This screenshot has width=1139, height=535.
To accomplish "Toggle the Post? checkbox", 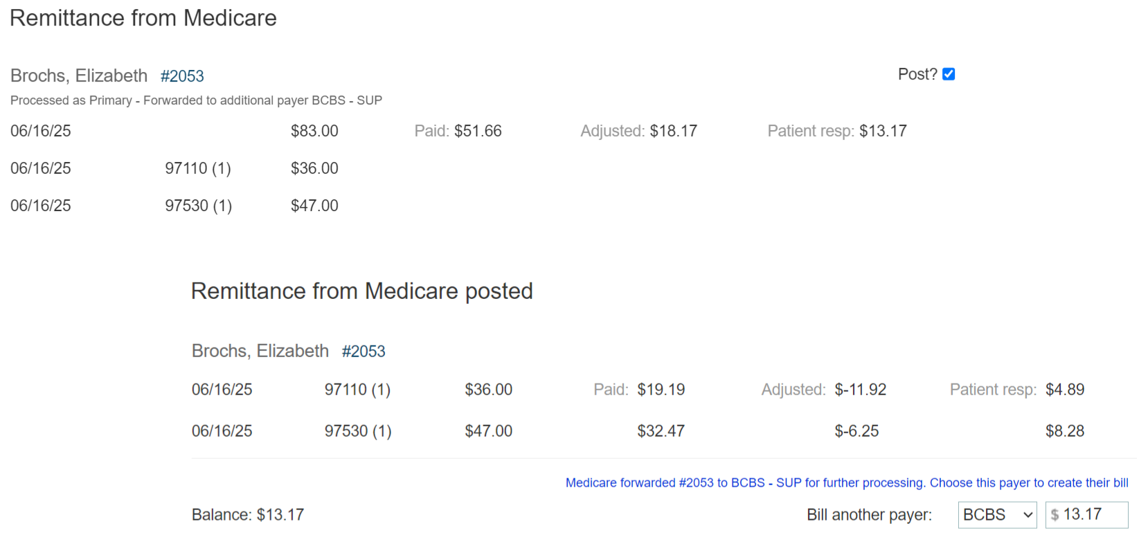I will coord(949,74).
